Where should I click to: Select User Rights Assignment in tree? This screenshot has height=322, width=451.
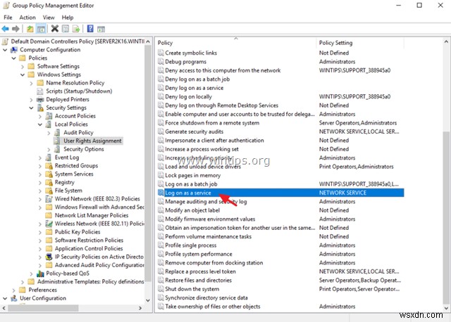pos(92,141)
